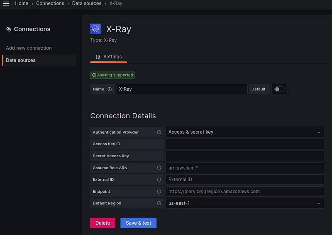Screen dimensions: 332x235
Task: Click the External ID info icon
Action: coord(159,180)
